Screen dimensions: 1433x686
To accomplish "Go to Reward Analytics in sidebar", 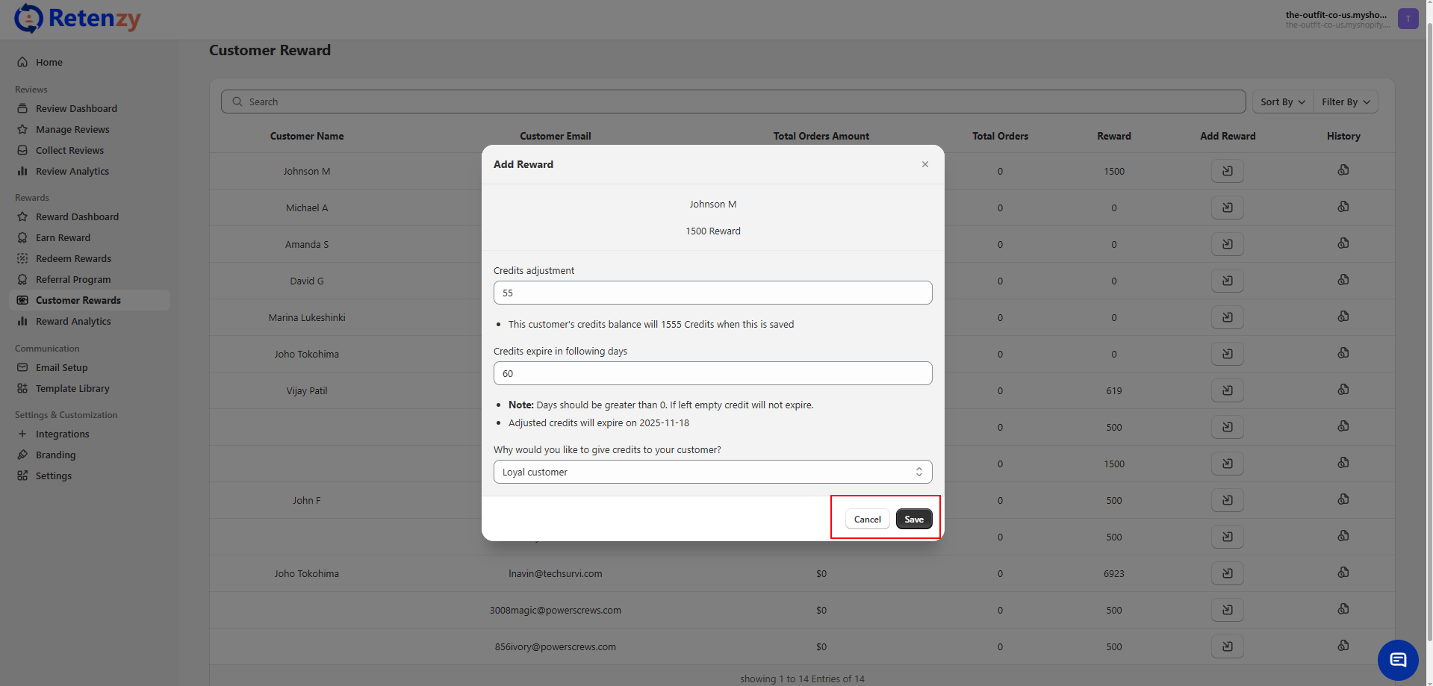I will (x=73, y=321).
